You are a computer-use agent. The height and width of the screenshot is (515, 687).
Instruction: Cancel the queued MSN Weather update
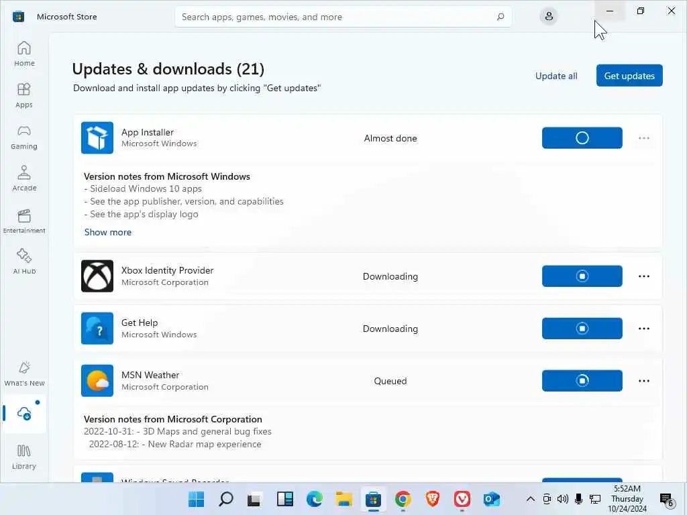582,381
